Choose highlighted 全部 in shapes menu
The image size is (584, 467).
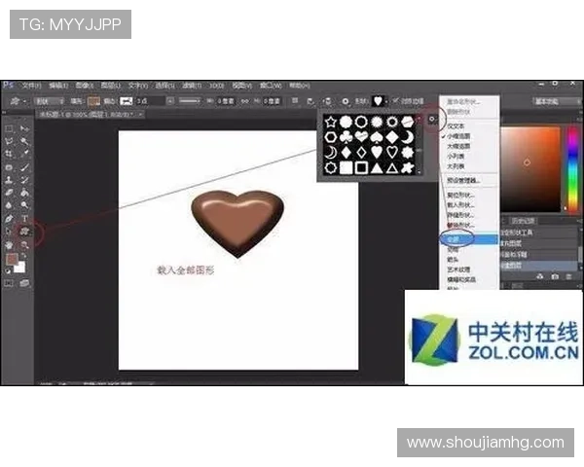click(x=469, y=239)
